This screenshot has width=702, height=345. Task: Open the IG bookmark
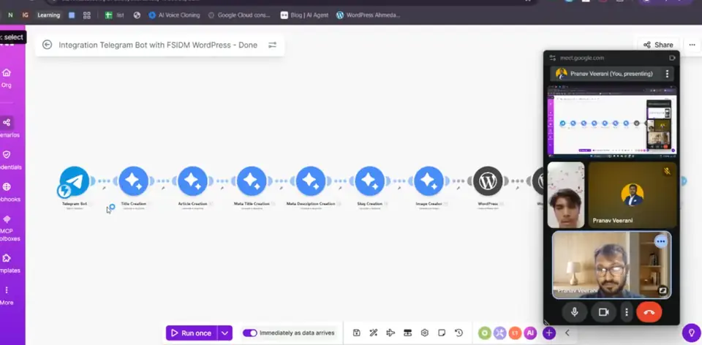[x=26, y=15]
